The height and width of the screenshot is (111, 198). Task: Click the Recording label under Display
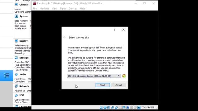[x=20, y=53]
